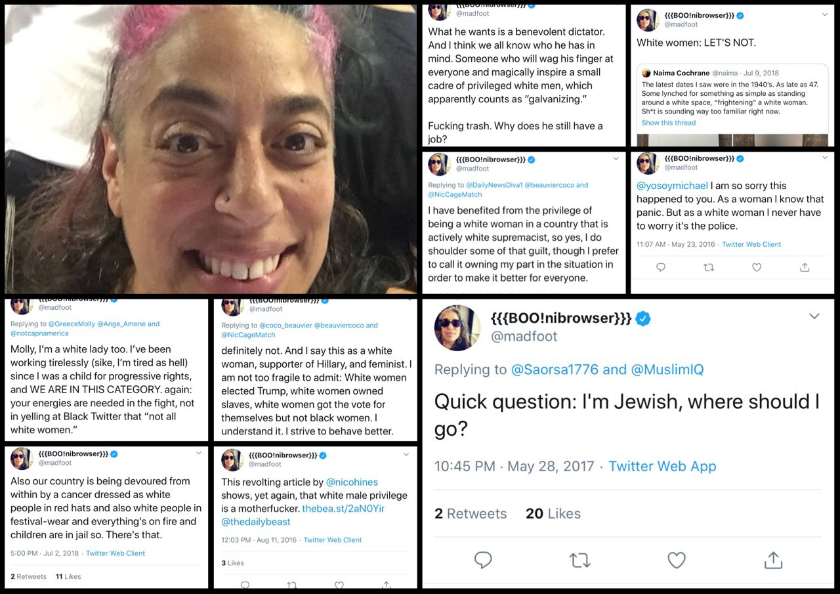Retweet the @yosoymichael apology tweet

(709, 267)
